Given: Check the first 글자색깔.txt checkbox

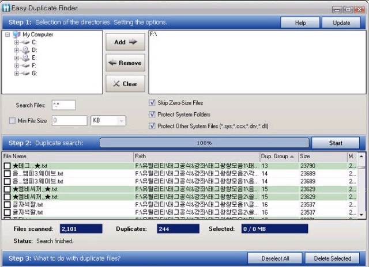Looking at the screenshot, I should 7,205.
